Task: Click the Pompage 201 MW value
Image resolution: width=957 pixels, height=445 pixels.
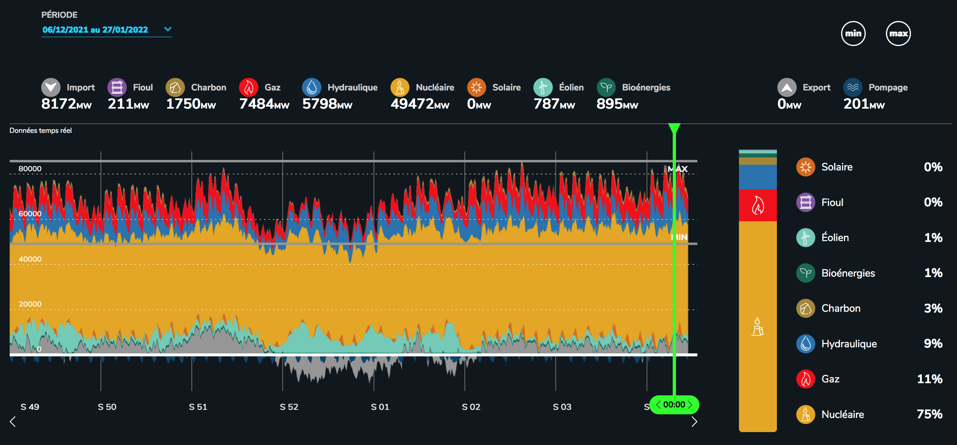Action: tap(864, 104)
